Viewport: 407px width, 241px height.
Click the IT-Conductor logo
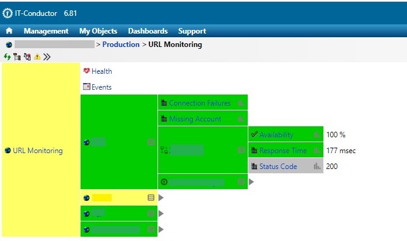7,13
